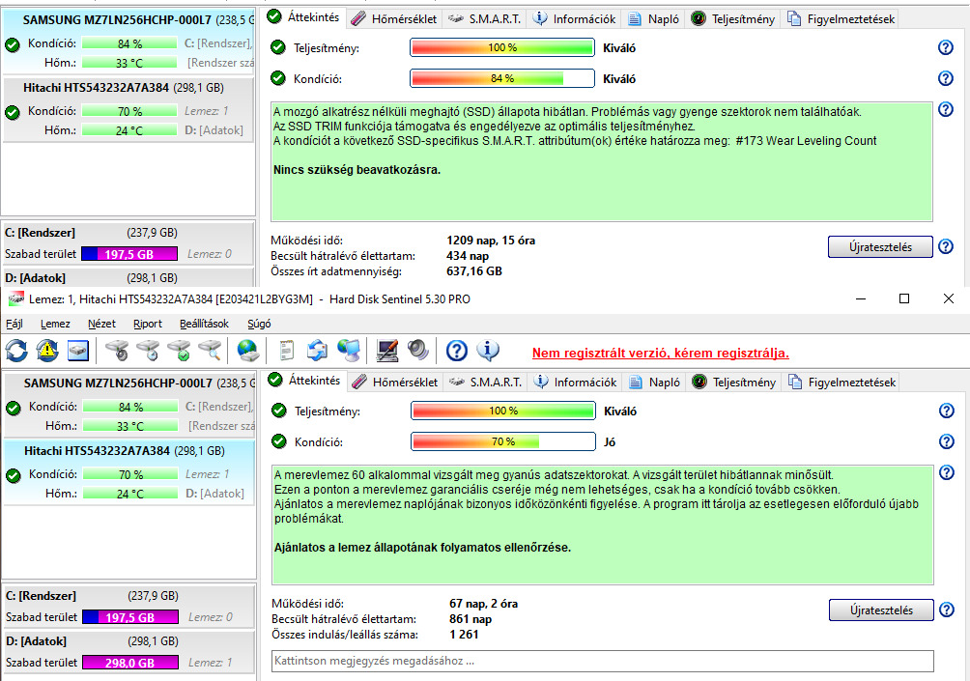Click '1209 nap, 15 óra' power-on time value
This screenshot has width=970, height=681.
[491, 240]
